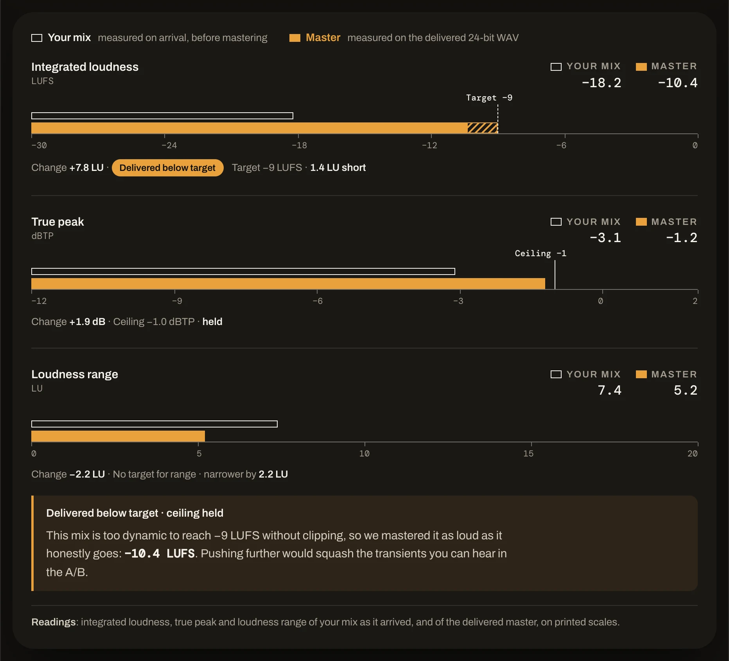Click the −6 tick on the dBTP axis
Screen dimensions: 729x661
point(318,301)
